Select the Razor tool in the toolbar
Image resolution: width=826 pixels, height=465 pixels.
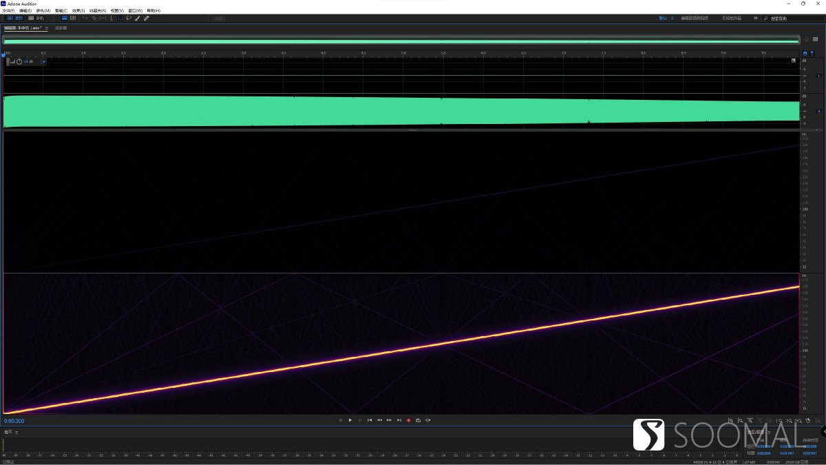[94, 18]
